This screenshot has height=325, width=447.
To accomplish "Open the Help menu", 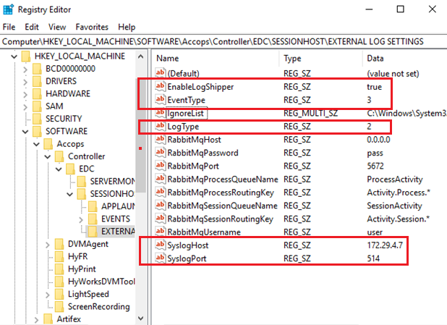I will pos(127,27).
